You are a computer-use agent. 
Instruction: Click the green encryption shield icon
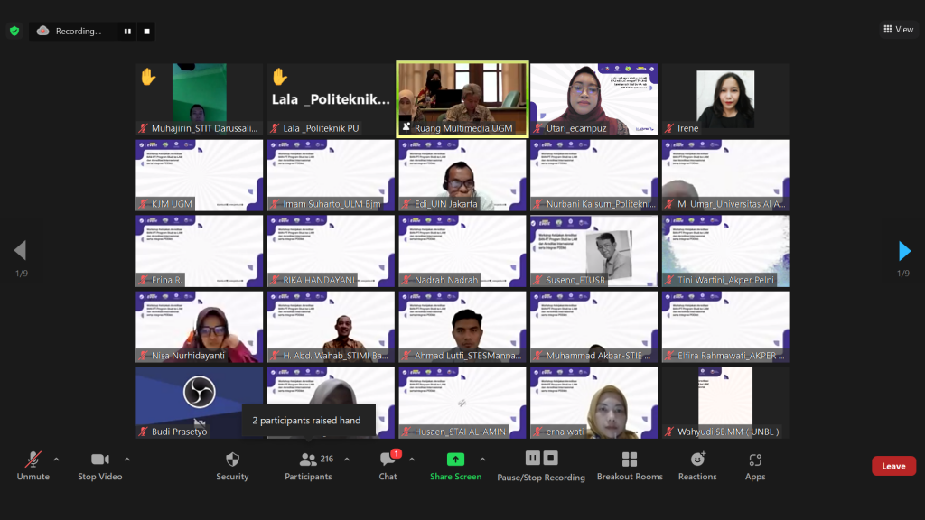(x=14, y=31)
